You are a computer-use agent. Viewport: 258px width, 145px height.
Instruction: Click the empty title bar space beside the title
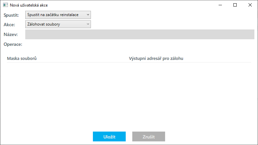point(131,5)
